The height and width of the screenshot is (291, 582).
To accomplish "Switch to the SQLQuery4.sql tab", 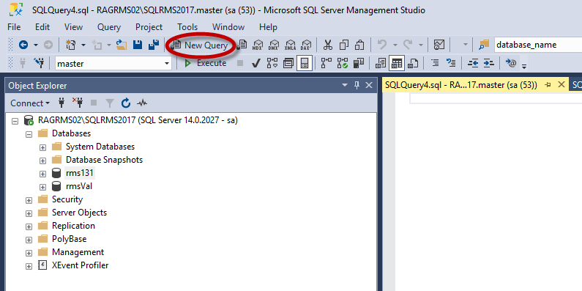I will 461,85.
